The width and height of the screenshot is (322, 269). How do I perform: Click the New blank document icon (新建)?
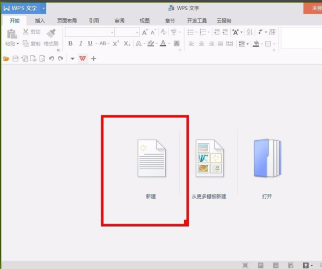[x=151, y=159]
